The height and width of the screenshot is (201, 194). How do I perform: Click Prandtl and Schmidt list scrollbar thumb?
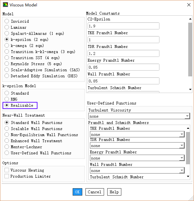click(x=188, y=148)
